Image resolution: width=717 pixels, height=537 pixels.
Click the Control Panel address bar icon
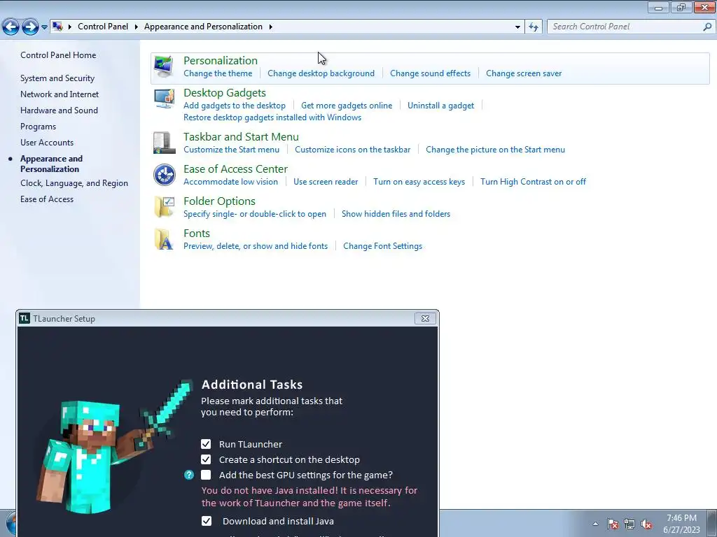57,27
